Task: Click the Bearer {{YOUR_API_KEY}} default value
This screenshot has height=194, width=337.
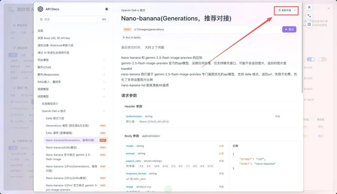Action: click(x=154, y=122)
